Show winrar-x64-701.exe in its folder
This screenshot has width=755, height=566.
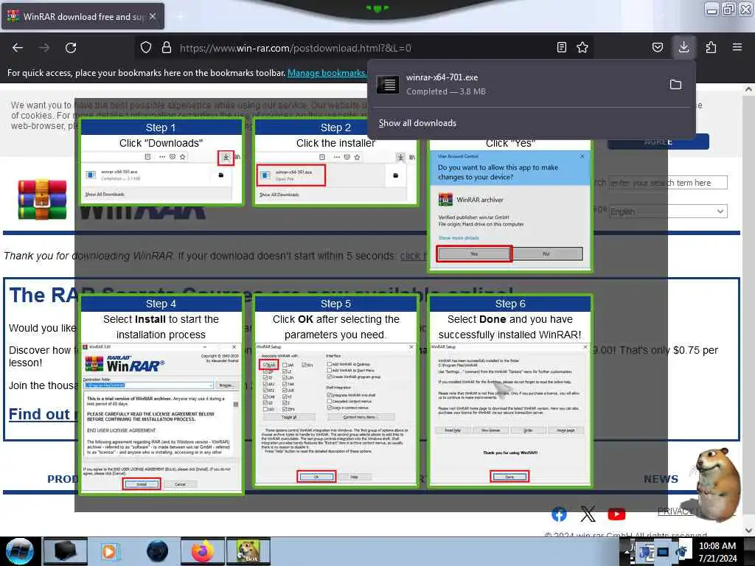click(675, 85)
